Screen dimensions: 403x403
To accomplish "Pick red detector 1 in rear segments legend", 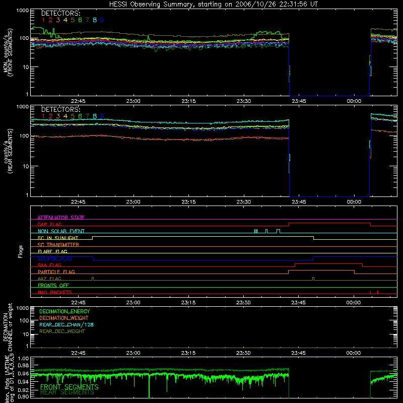I will click(x=43, y=116).
